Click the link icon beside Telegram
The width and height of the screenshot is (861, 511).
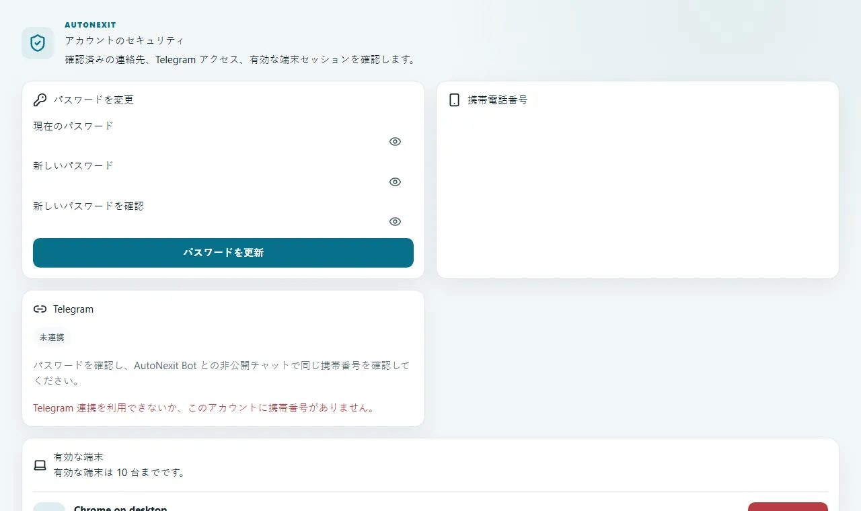click(x=40, y=309)
